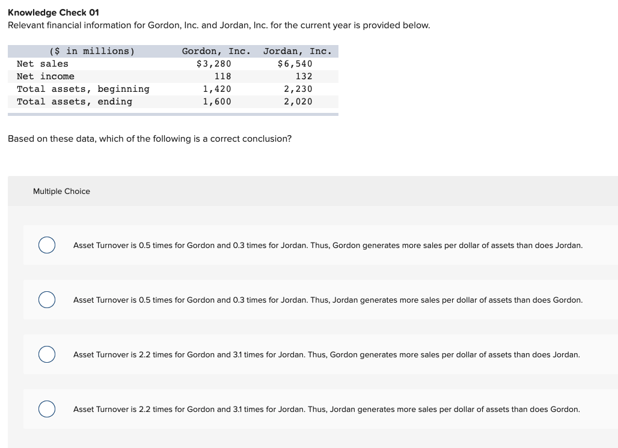Select the answer saying Jordan generates more sales at 3.1 times
Viewport: 618px width, 448px height.
click(x=326, y=409)
